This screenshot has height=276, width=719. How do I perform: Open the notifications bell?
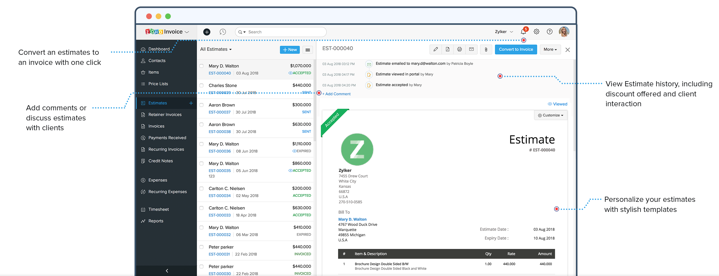coord(523,32)
